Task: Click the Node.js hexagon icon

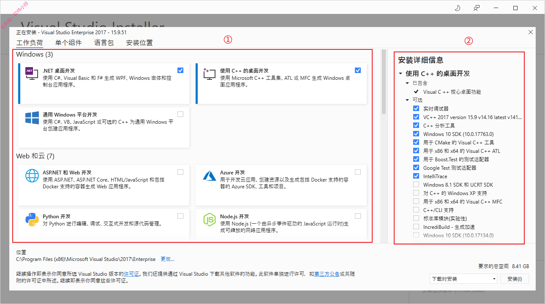Action: [210, 219]
